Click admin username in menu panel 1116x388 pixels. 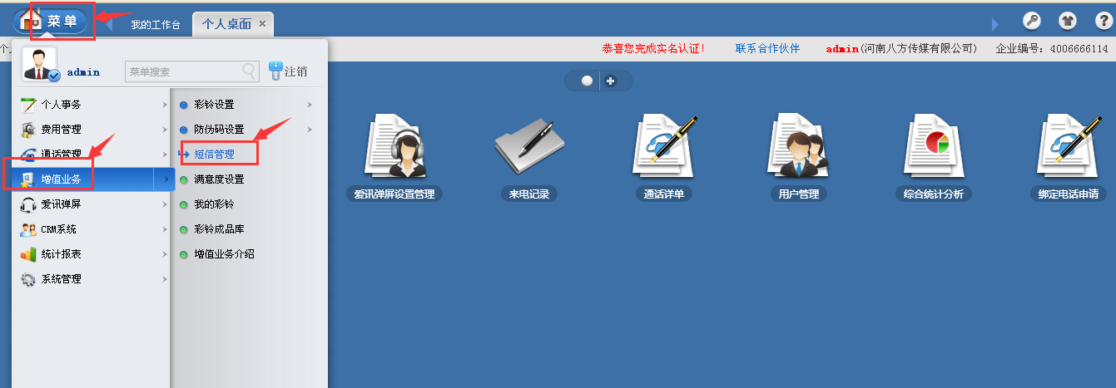(x=83, y=72)
